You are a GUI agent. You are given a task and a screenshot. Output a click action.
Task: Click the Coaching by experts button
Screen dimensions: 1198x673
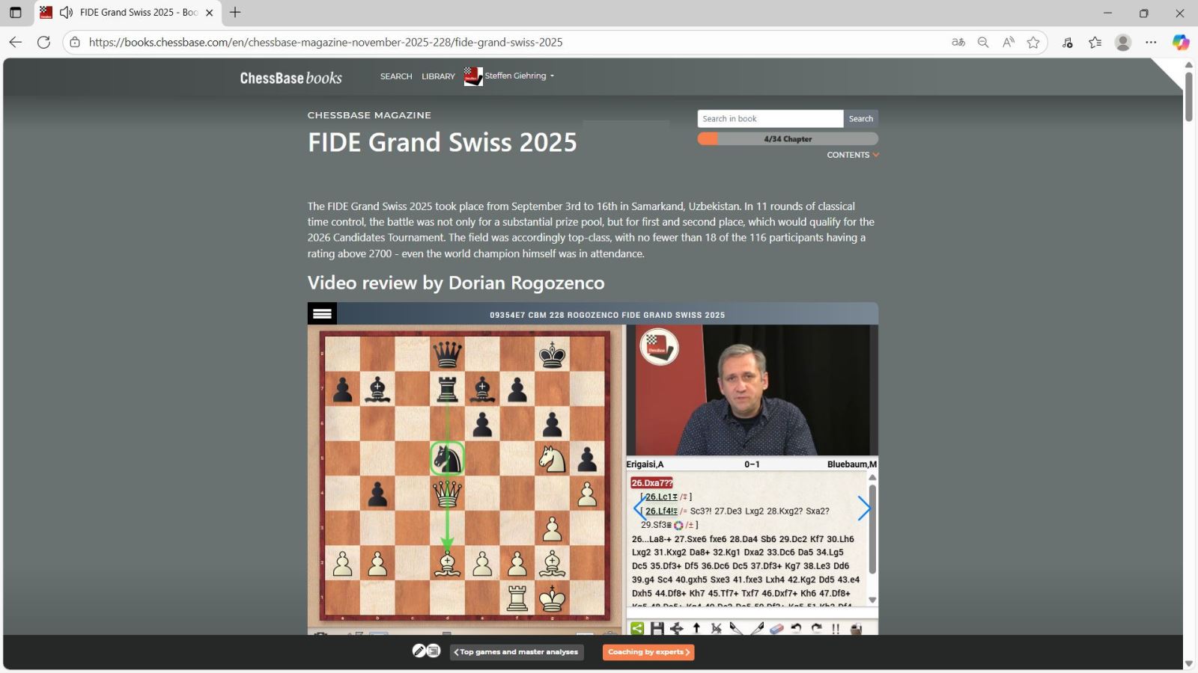click(648, 652)
